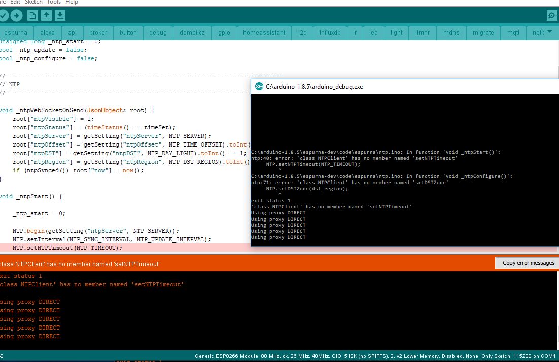Open the Tools menu
Viewport: 559px width, 362px height.
53,2
